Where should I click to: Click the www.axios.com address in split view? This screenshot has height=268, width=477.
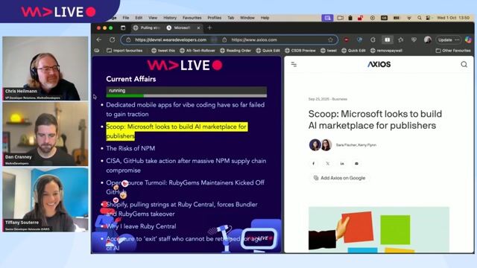[x=254, y=39]
